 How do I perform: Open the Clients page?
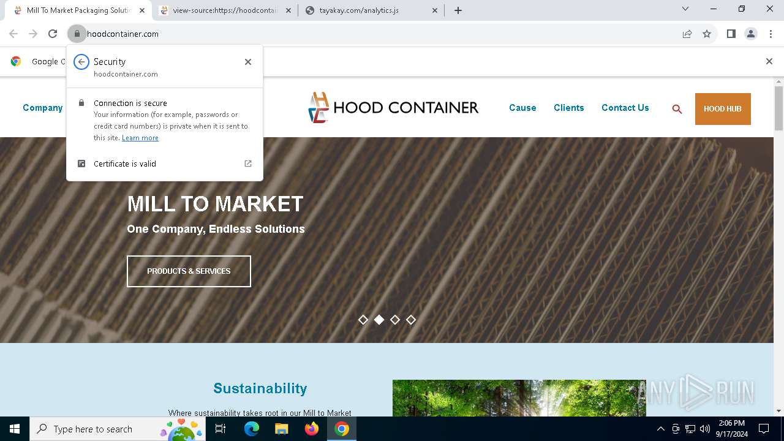click(569, 108)
